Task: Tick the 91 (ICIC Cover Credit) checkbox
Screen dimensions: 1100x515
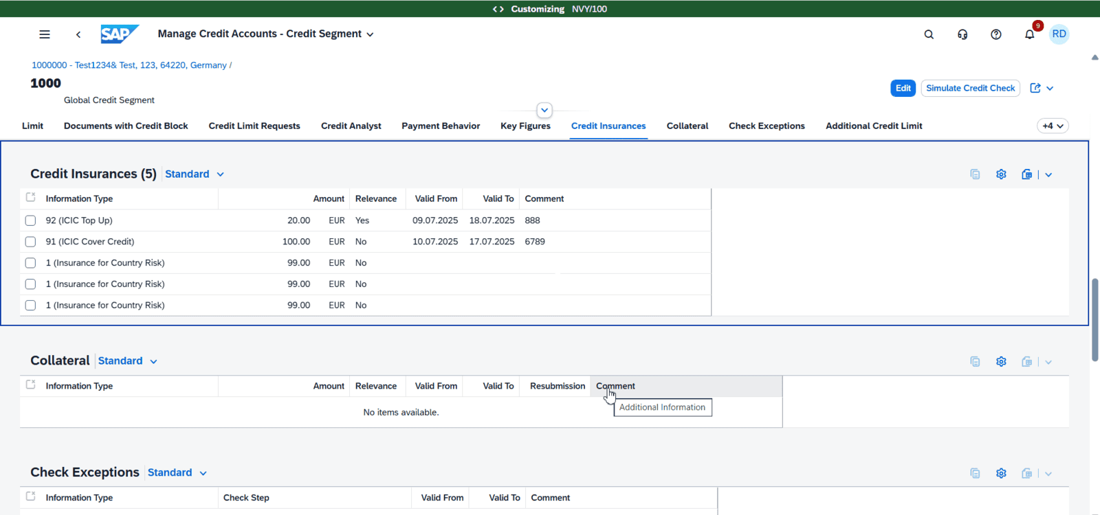Action: pos(30,242)
